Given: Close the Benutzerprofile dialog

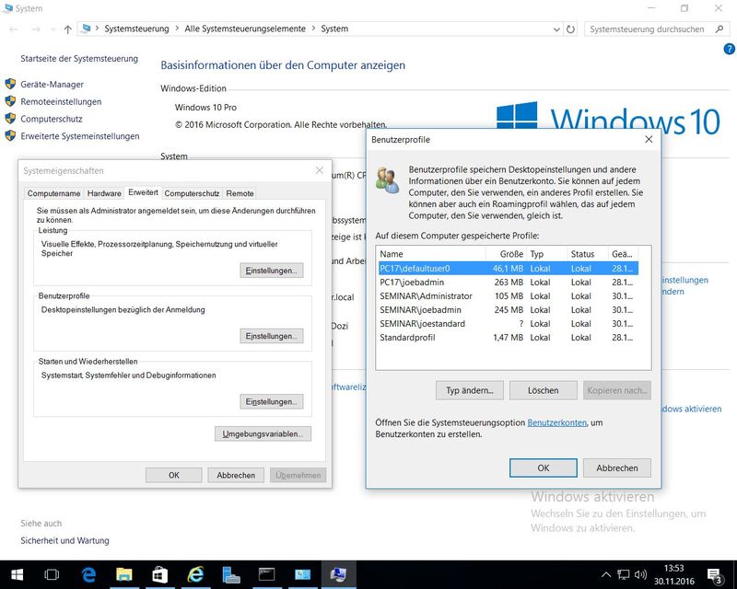Looking at the screenshot, I should (649, 140).
